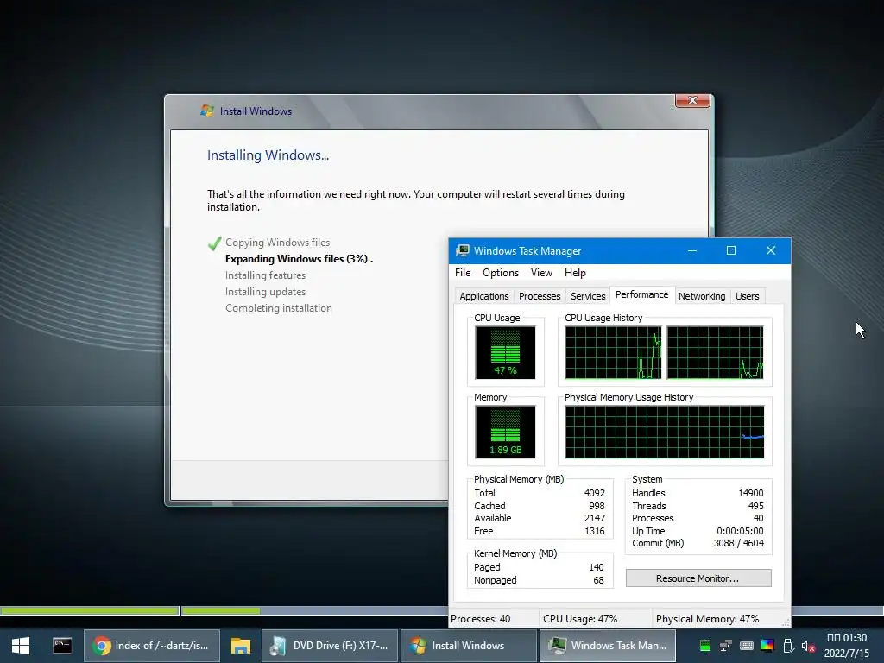Click the first CPU Usage History graph
Viewport: 884px width, 663px height.
click(614, 352)
